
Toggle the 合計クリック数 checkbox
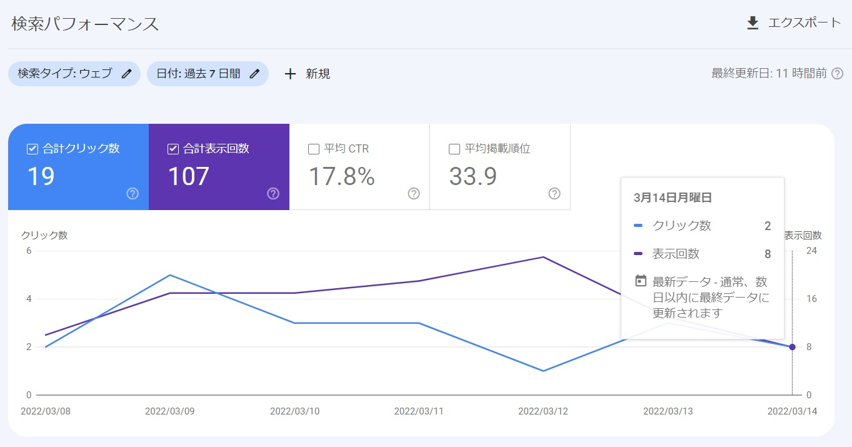coord(33,149)
